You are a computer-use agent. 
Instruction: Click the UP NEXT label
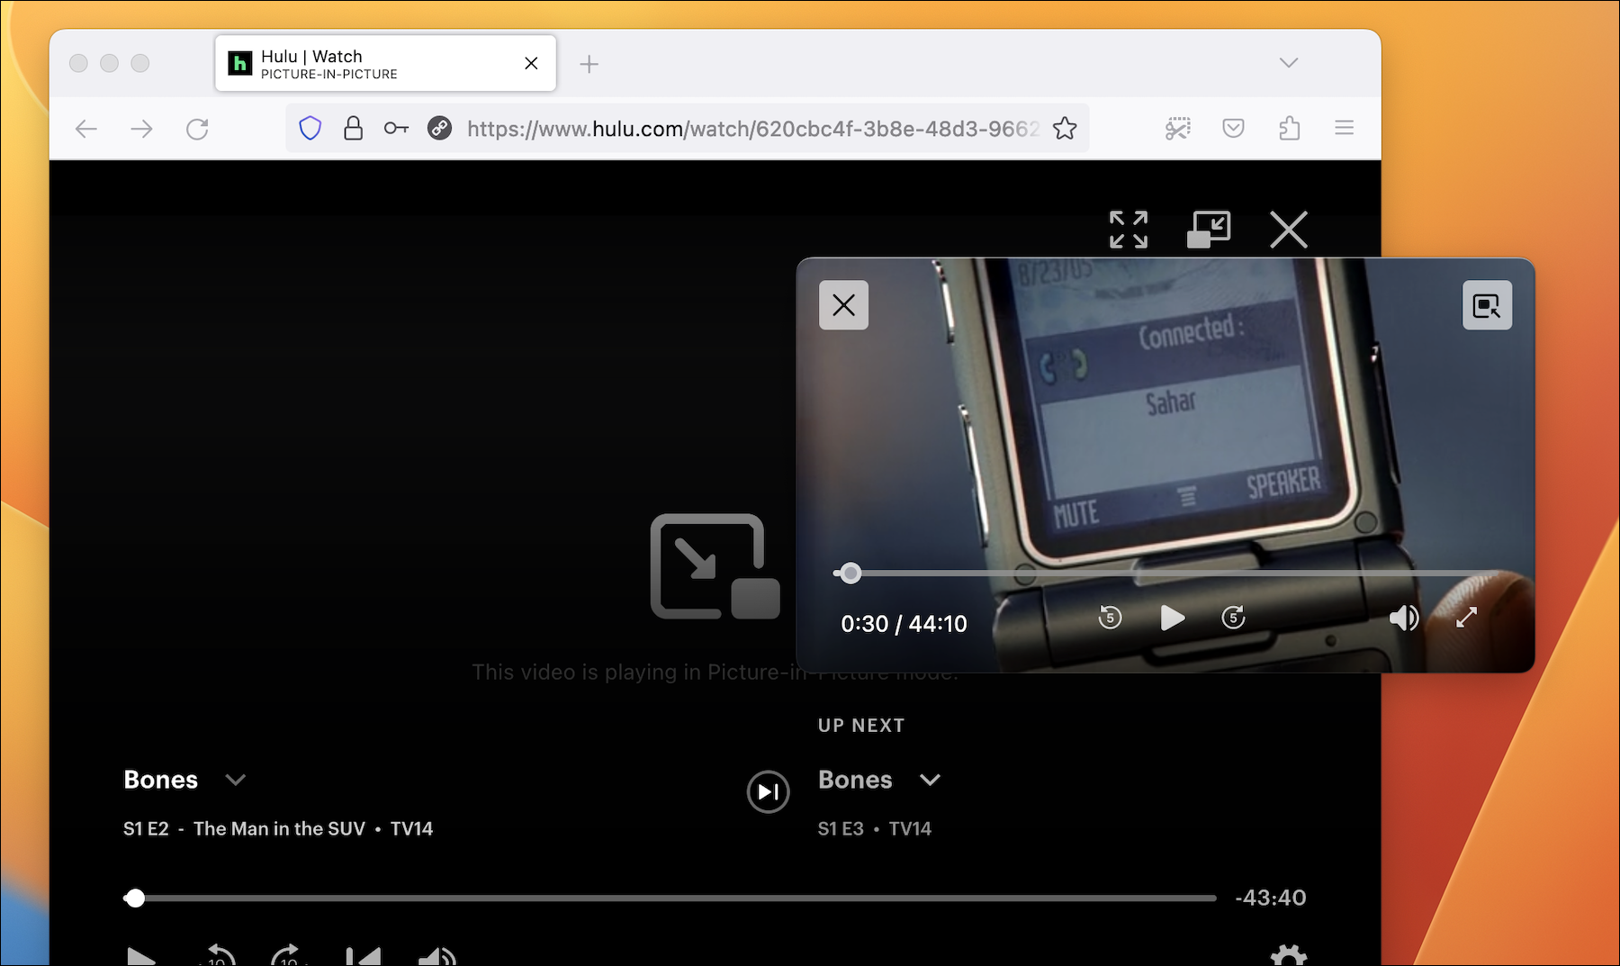[x=861, y=726]
